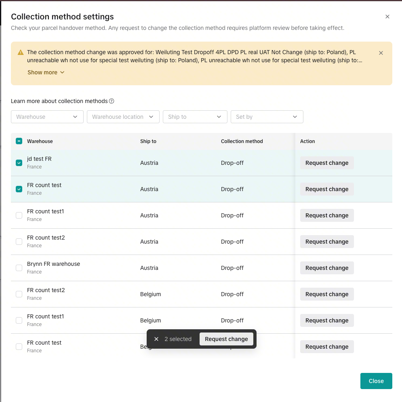Click Request change in the 2 selected bar

click(226, 339)
